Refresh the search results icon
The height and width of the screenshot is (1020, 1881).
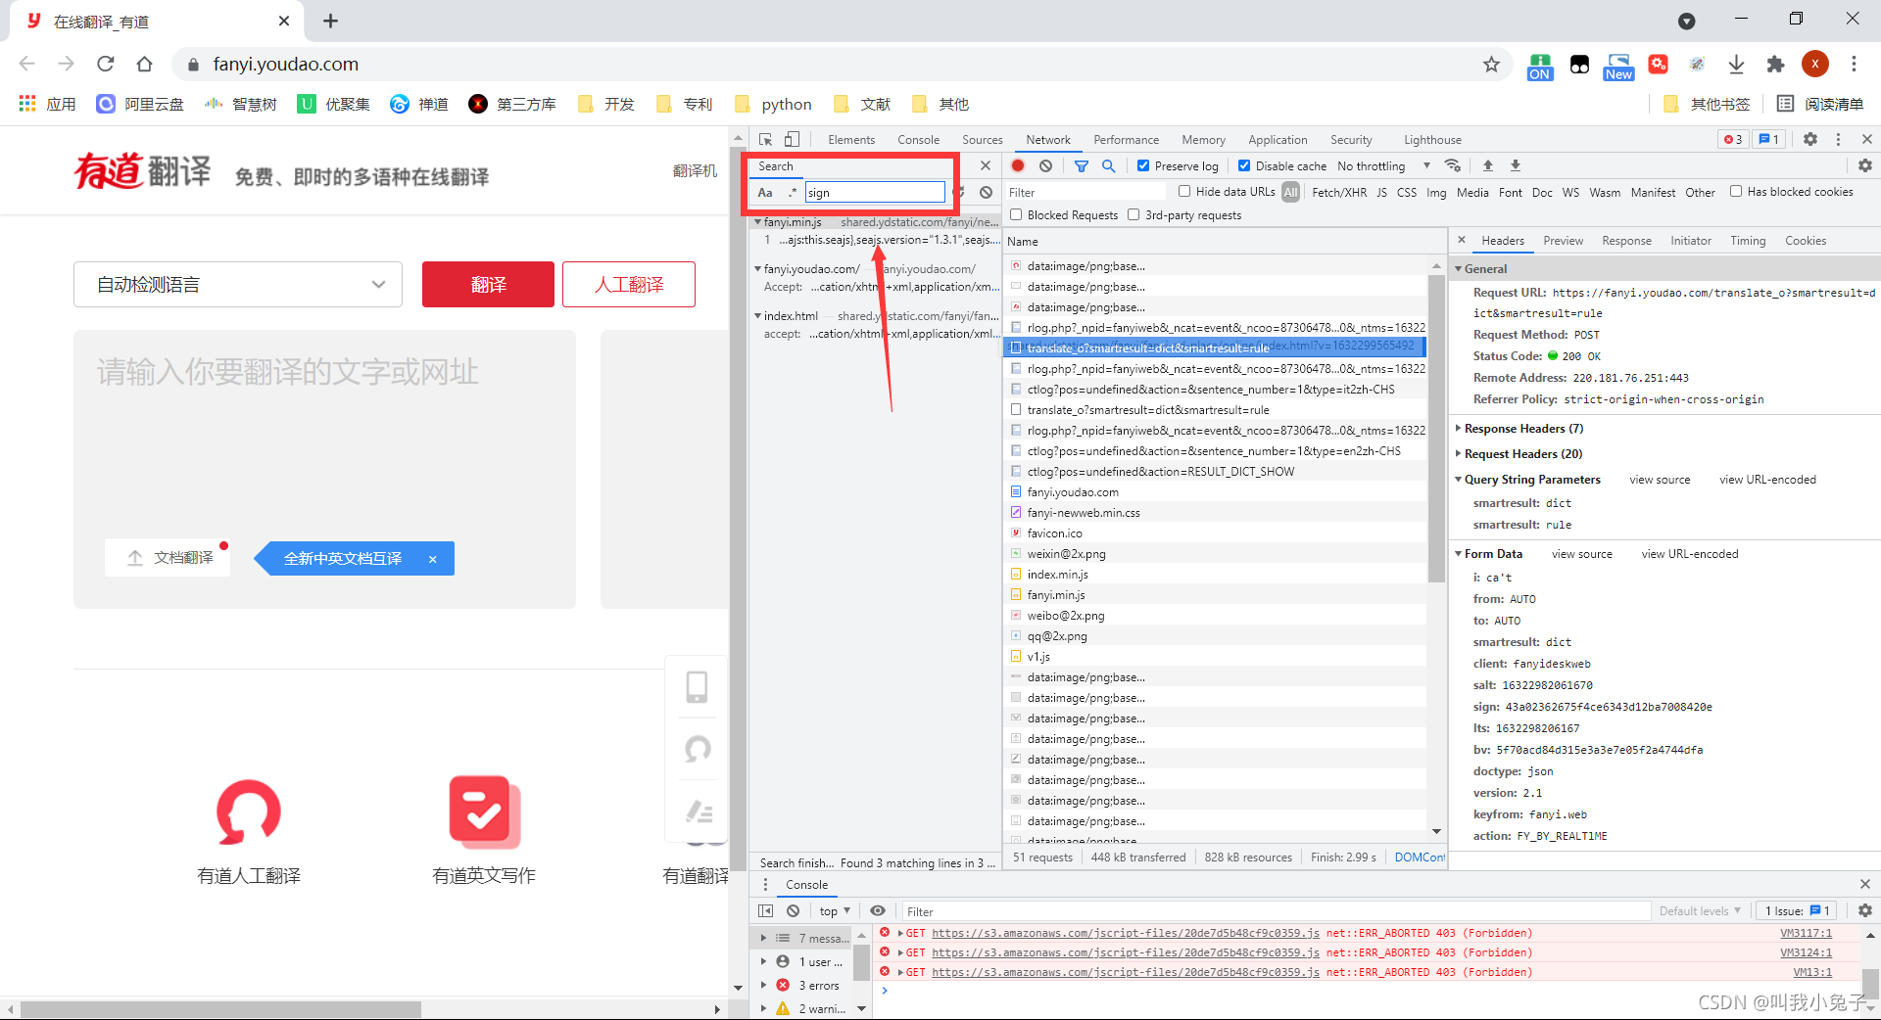pos(960,192)
